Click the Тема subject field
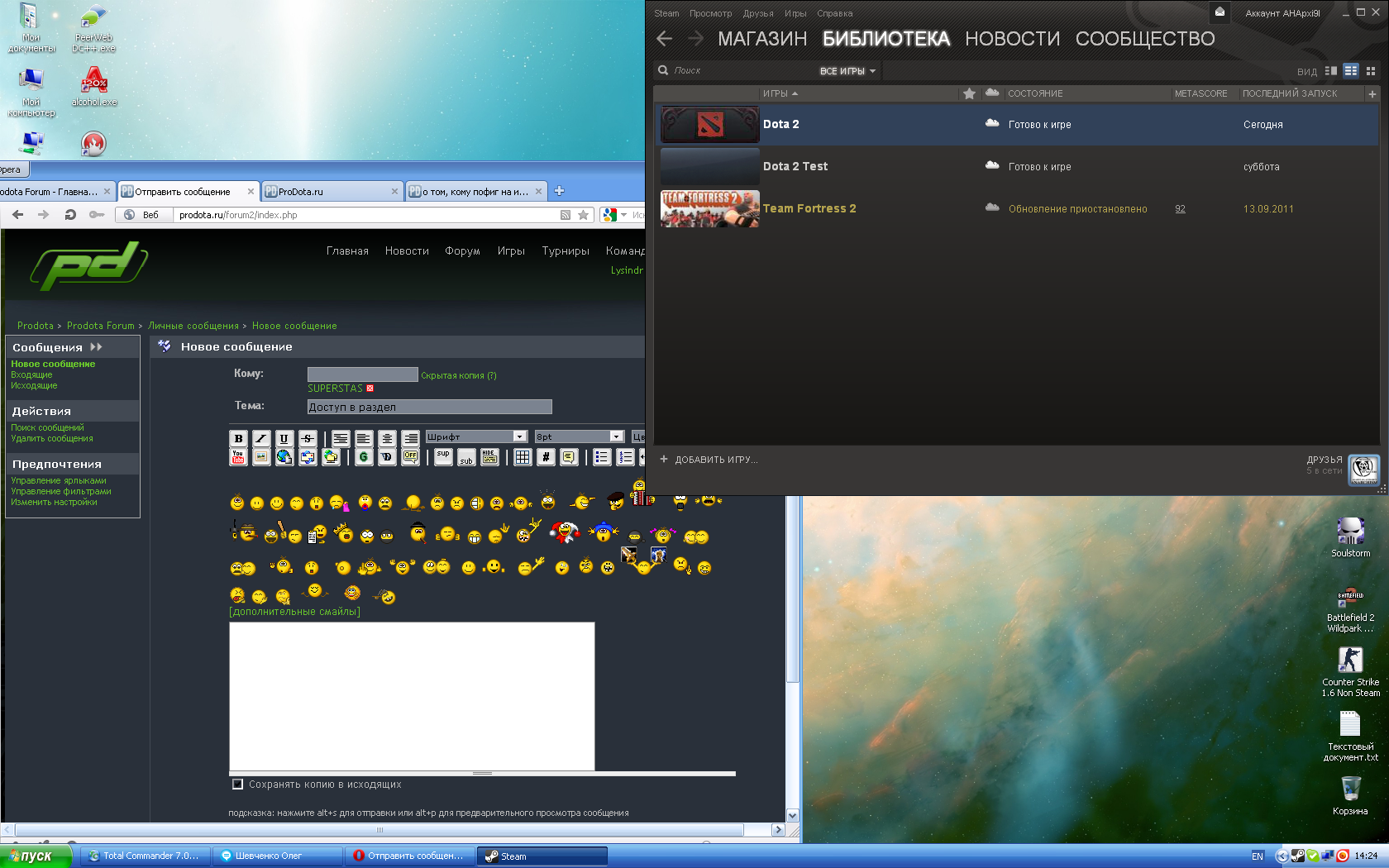The height and width of the screenshot is (868, 1389). click(429, 407)
